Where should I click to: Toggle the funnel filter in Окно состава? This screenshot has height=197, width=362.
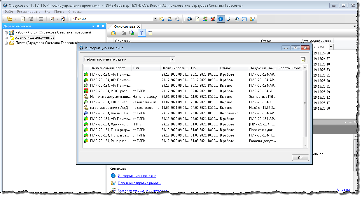141,33
